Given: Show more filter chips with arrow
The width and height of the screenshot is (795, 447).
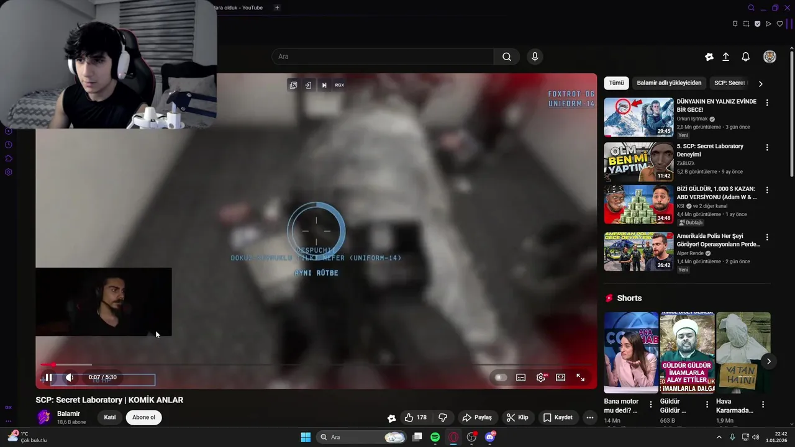Looking at the screenshot, I should pyautogui.click(x=760, y=83).
